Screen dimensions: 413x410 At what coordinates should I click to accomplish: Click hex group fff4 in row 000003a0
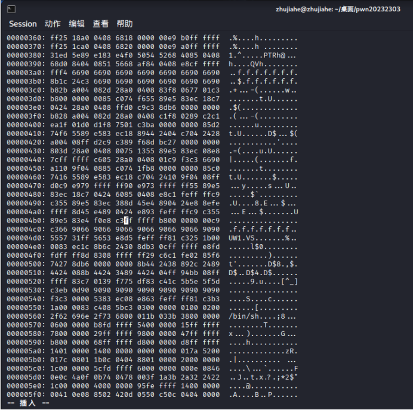click(59, 73)
